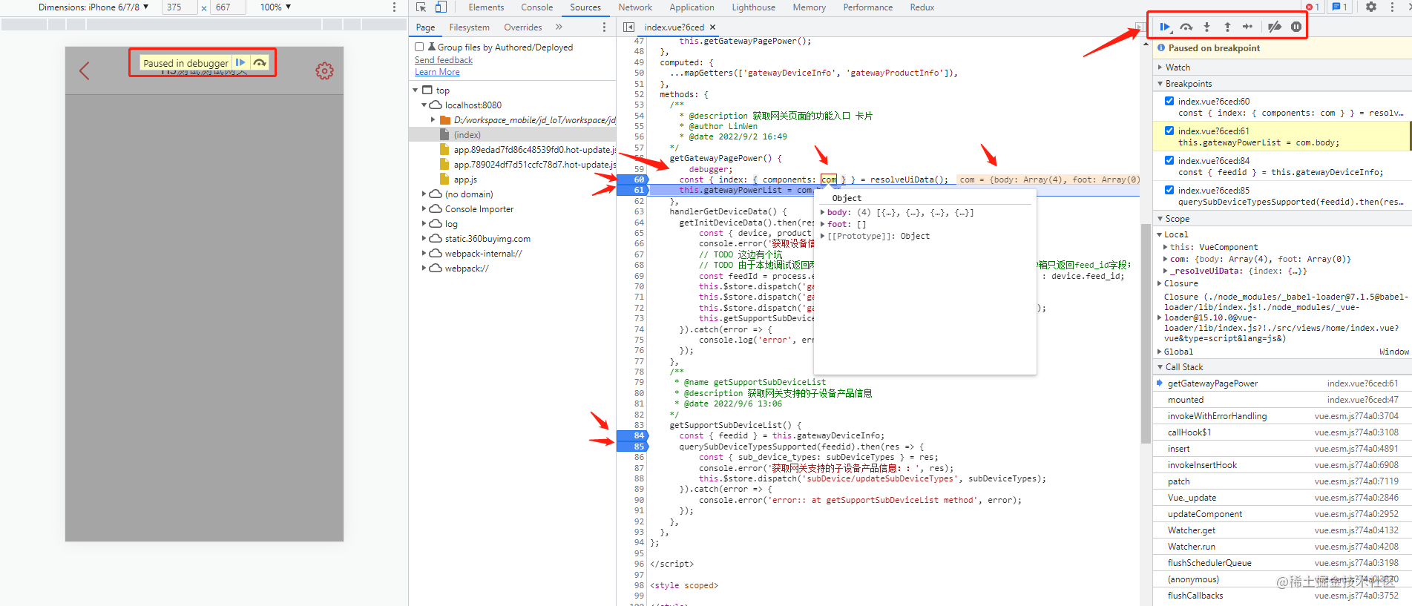Open device toolbar more options menu
Screen dimensions: 1412x606
pyautogui.click(x=394, y=7)
